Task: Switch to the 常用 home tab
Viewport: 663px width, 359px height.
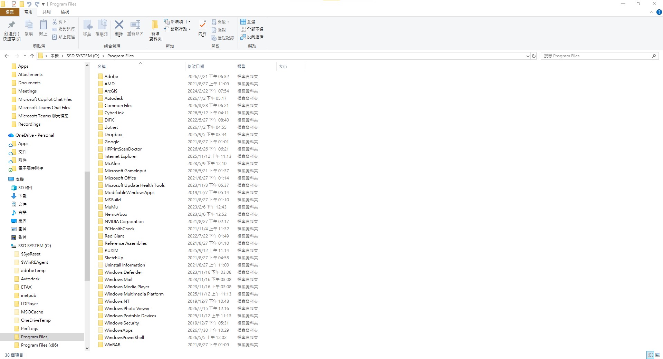Action: pos(28,12)
